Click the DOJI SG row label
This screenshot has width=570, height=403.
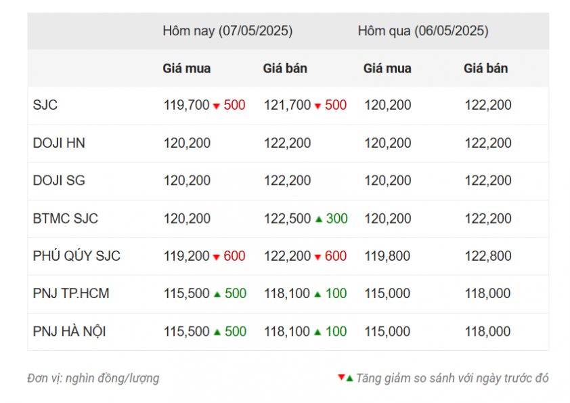tap(59, 180)
